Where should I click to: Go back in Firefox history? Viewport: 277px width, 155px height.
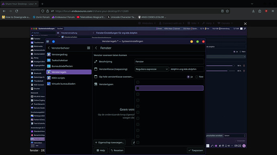click(x=4, y=11)
